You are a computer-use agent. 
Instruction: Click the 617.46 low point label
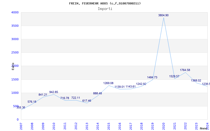pos(87,101)
